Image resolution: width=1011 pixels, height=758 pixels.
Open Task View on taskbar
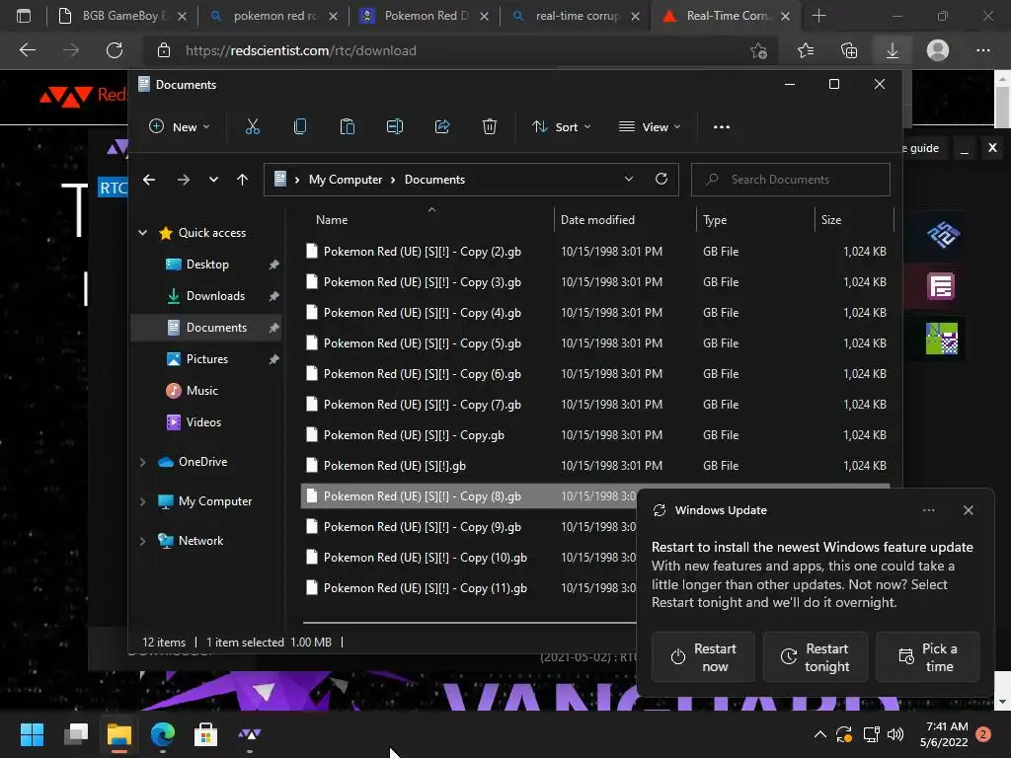[x=76, y=734]
